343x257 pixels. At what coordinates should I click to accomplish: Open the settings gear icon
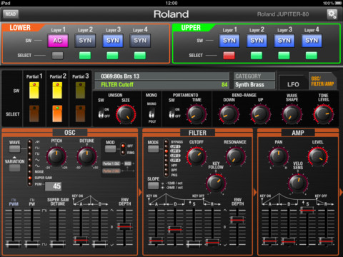(332, 14)
